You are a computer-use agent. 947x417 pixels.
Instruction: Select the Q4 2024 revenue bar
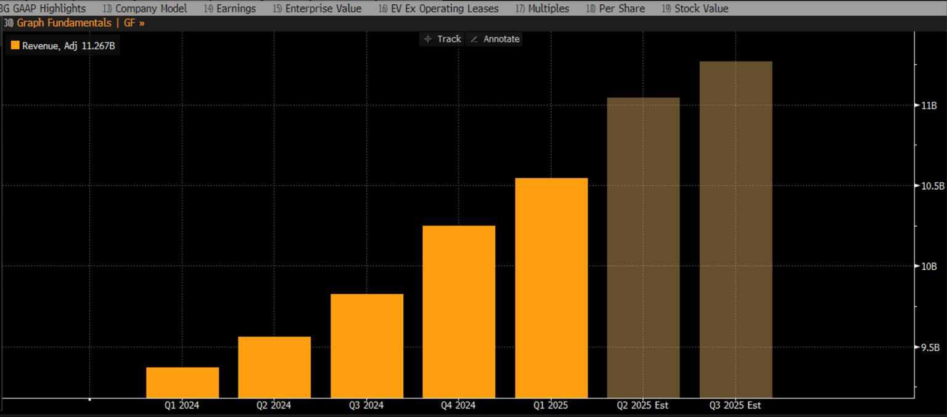pos(459,312)
